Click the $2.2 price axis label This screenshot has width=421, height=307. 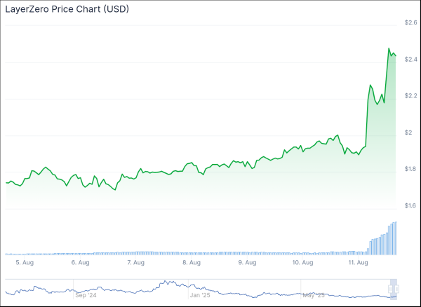coord(409,96)
